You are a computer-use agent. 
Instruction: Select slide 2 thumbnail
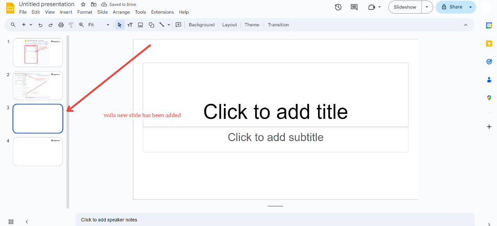[38, 86]
